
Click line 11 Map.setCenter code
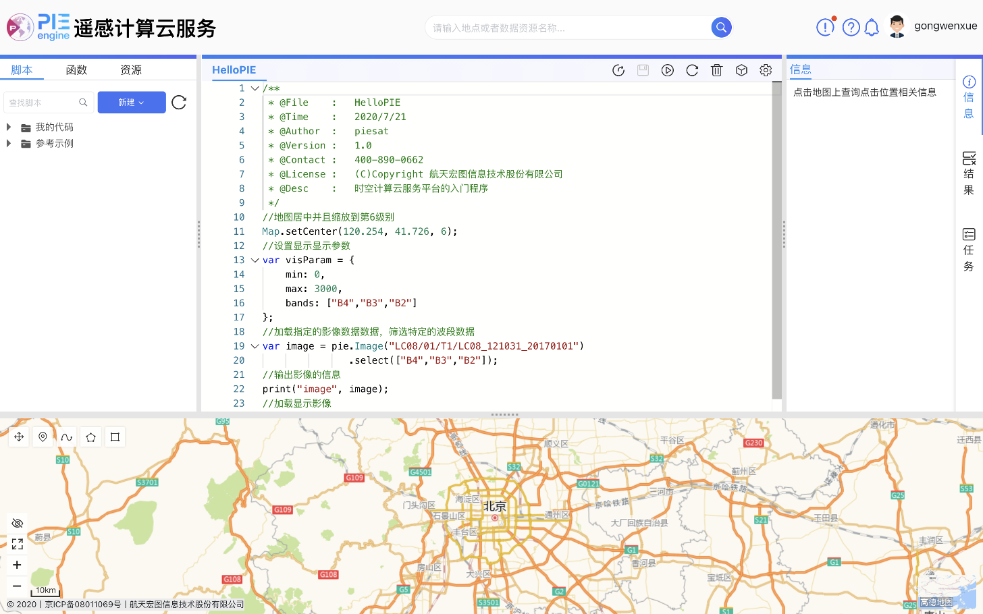point(359,231)
